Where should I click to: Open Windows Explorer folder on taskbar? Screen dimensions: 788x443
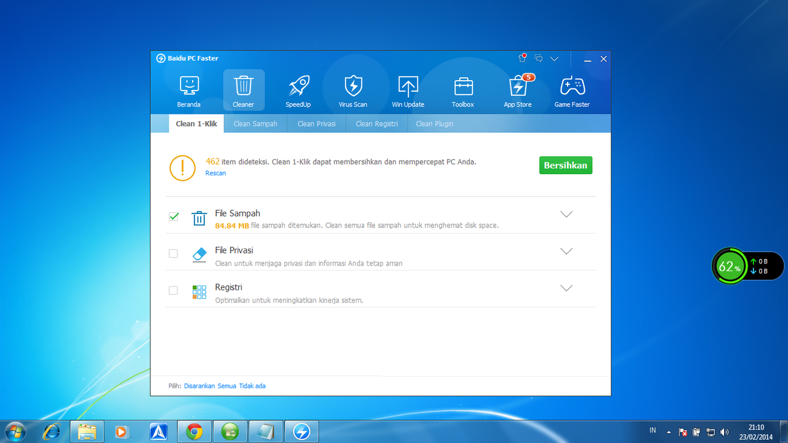click(87, 432)
